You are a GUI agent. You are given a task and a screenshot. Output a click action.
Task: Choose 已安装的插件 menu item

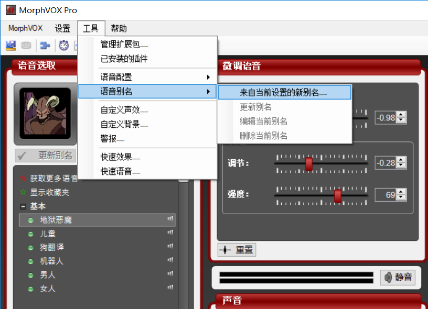pos(148,59)
